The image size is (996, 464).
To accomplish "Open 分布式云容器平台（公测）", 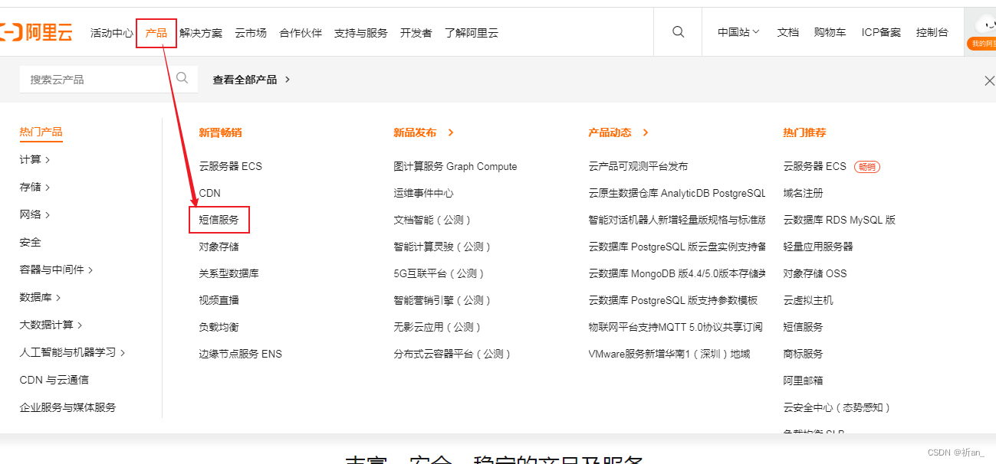I will pos(453,354).
